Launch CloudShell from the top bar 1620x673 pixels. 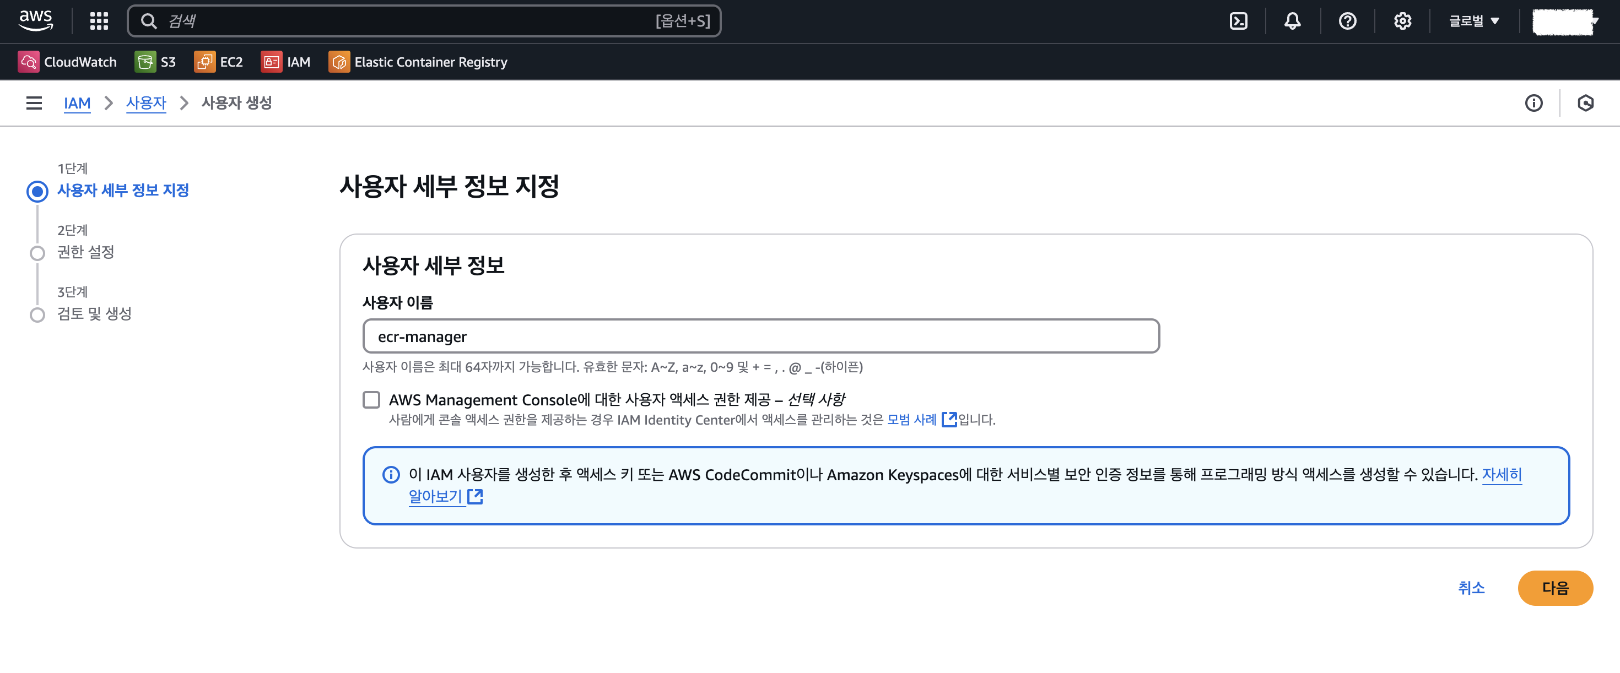point(1238,21)
